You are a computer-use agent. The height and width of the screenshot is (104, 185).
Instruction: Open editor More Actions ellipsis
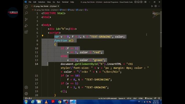click(x=159, y=6)
